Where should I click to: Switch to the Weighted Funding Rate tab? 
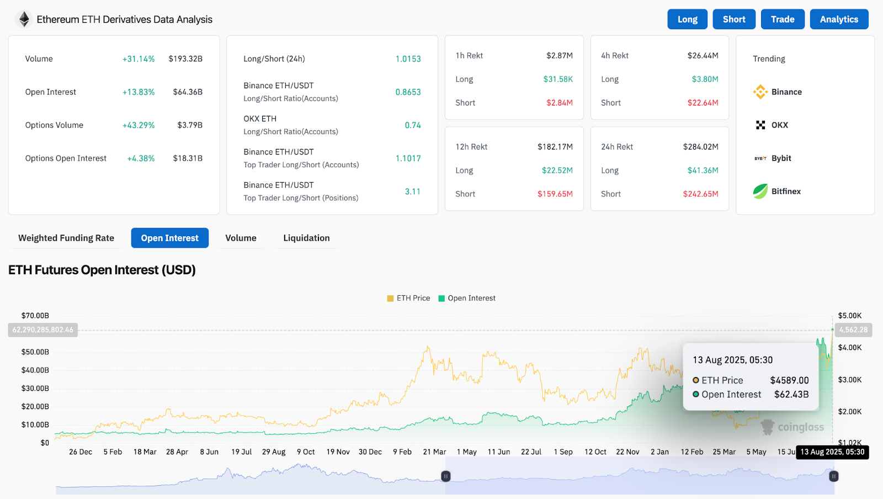click(x=66, y=238)
